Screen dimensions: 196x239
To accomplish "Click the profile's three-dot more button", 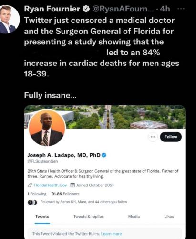I will click(153, 137).
